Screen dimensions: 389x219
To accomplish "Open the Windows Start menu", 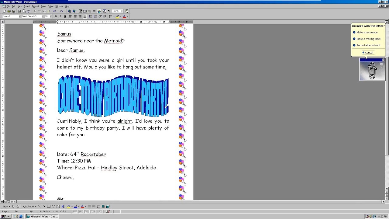I will click(6, 217).
